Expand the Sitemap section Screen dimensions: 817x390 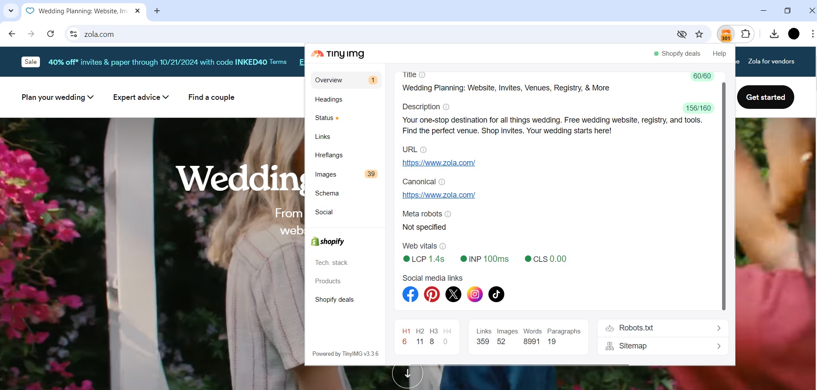[662, 346]
